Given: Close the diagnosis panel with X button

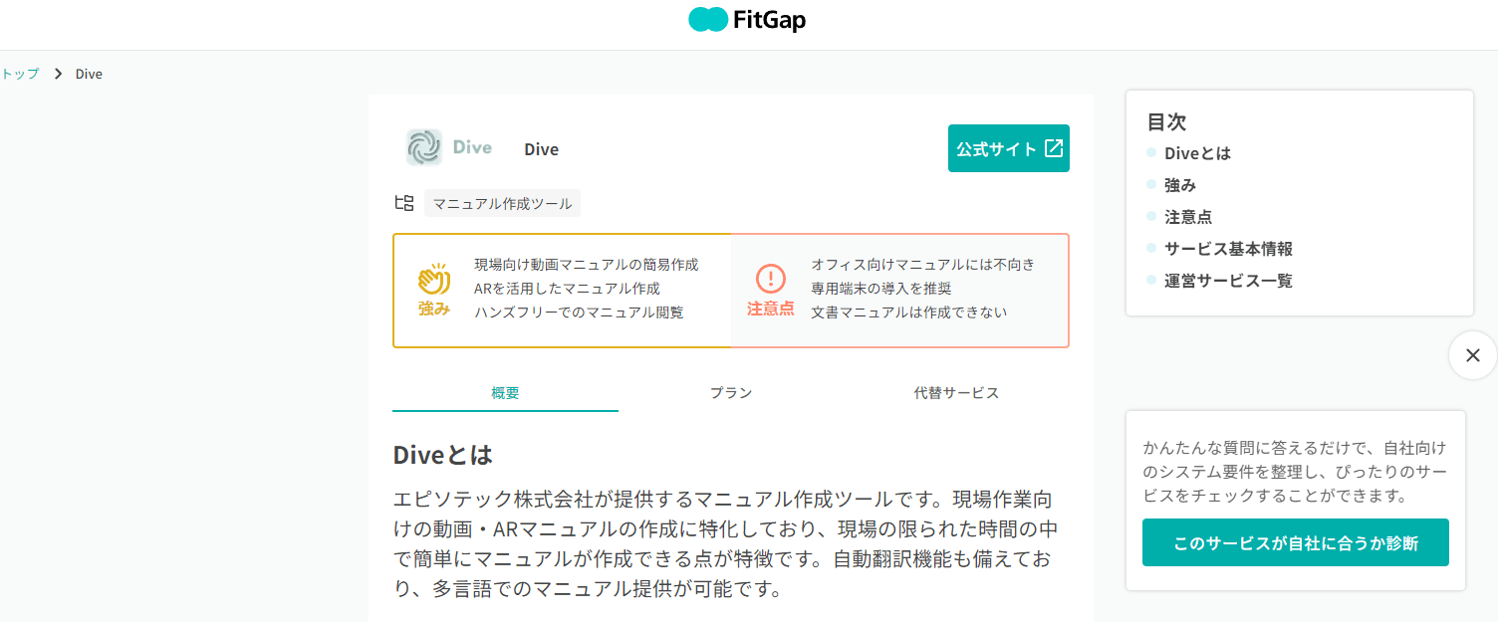Looking at the screenshot, I should pos(1473,355).
